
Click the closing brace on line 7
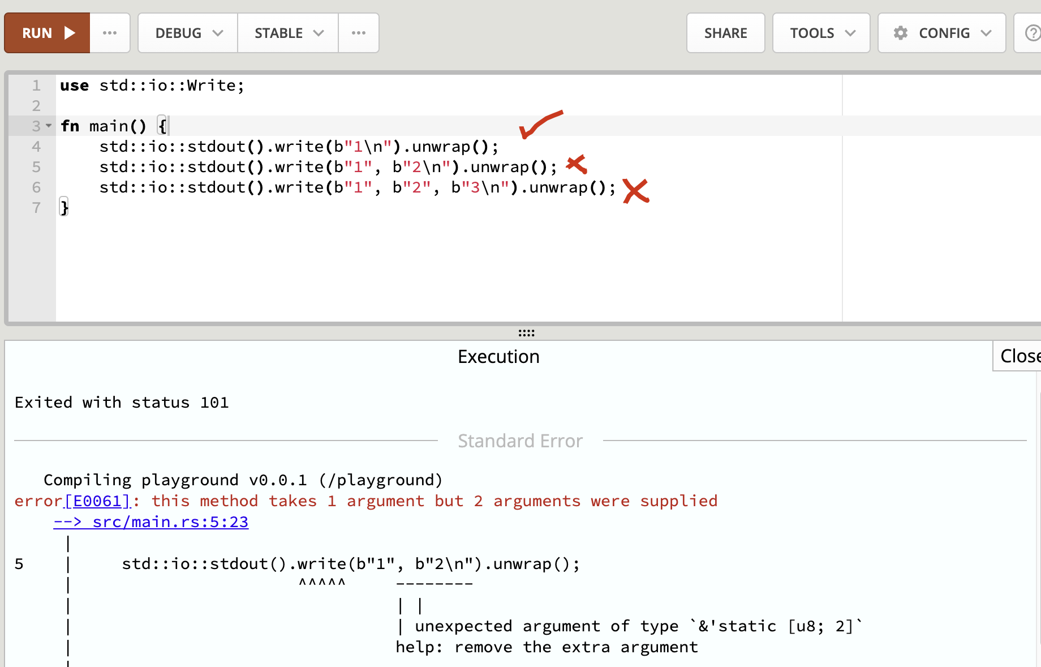click(x=64, y=208)
